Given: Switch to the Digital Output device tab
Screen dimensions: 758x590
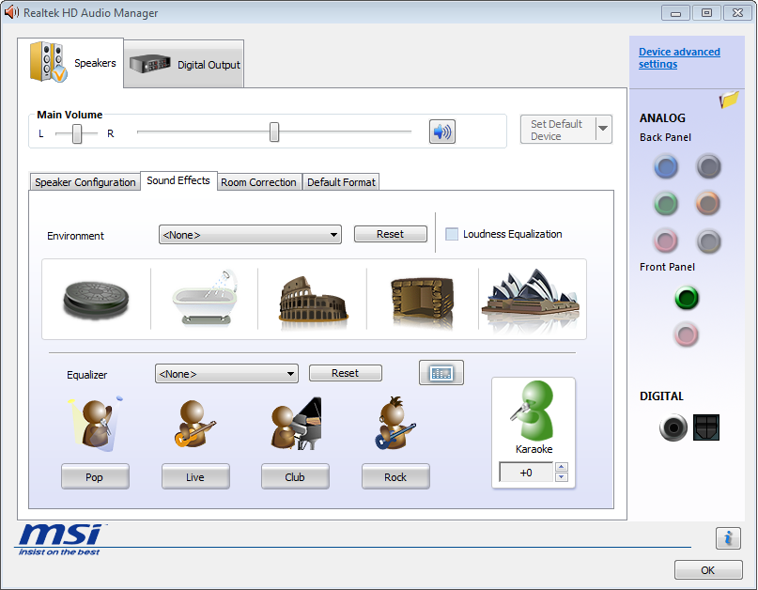Looking at the screenshot, I should 184,64.
